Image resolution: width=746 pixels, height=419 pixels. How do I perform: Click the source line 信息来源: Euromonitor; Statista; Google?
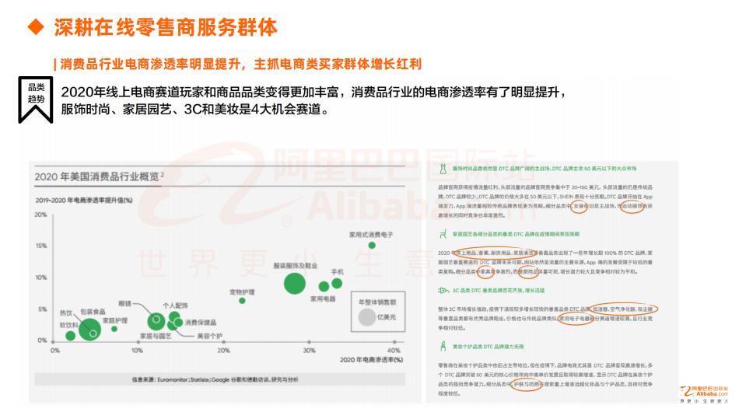[215, 379]
